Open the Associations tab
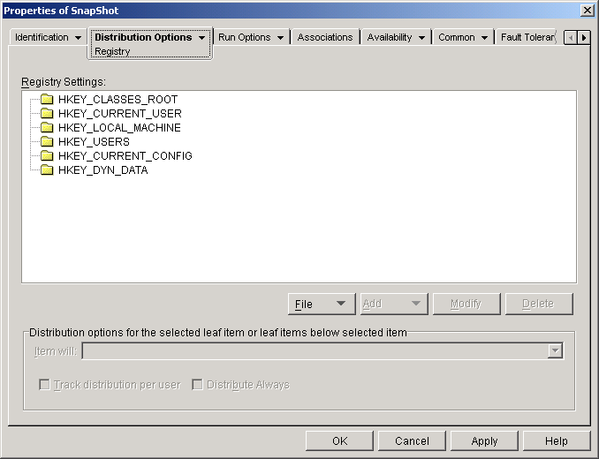The height and width of the screenshot is (459, 599). [325, 37]
